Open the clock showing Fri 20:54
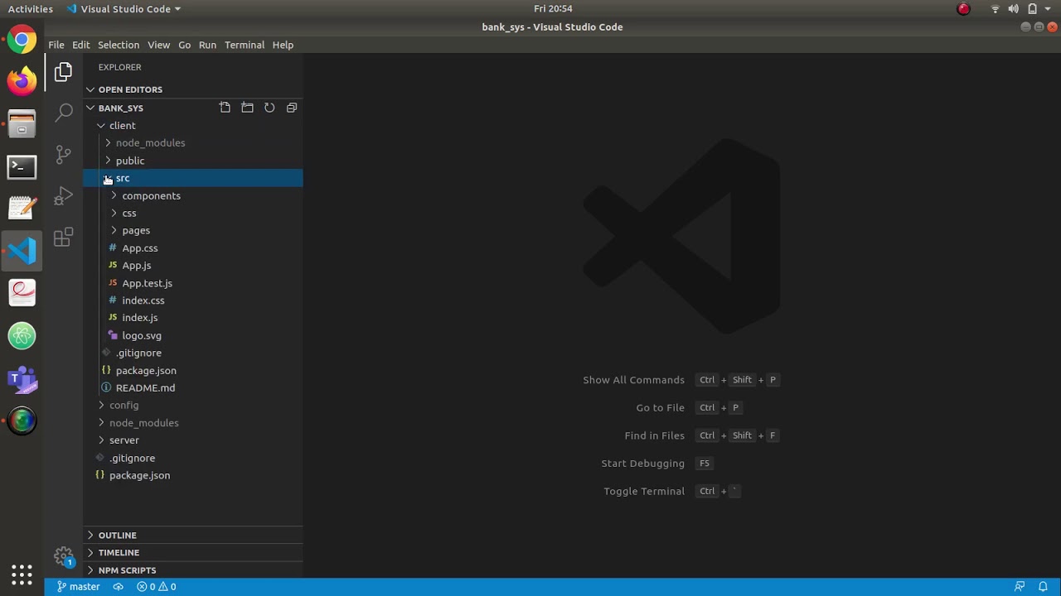This screenshot has height=596, width=1061. tap(553, 9)
